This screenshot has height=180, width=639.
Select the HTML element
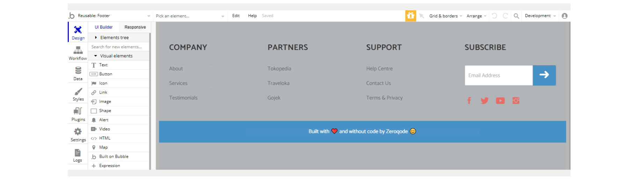coord(119,138)
